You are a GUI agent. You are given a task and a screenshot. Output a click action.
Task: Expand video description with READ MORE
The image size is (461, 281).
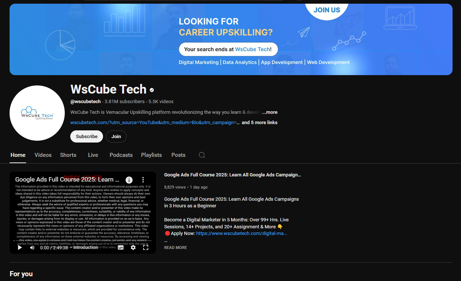point(175,247)
